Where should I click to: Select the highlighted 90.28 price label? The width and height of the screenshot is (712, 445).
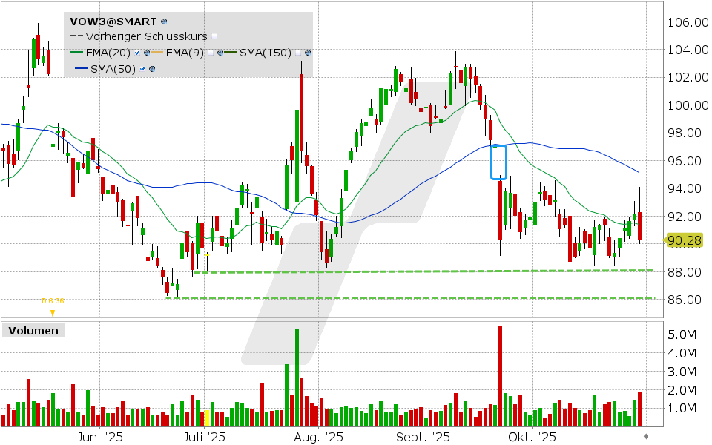[x=686, y=240]
